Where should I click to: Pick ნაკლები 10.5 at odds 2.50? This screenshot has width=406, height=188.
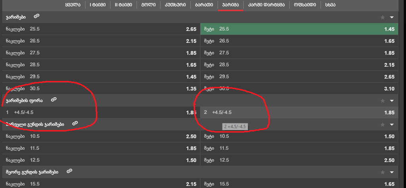coord(101,136)
